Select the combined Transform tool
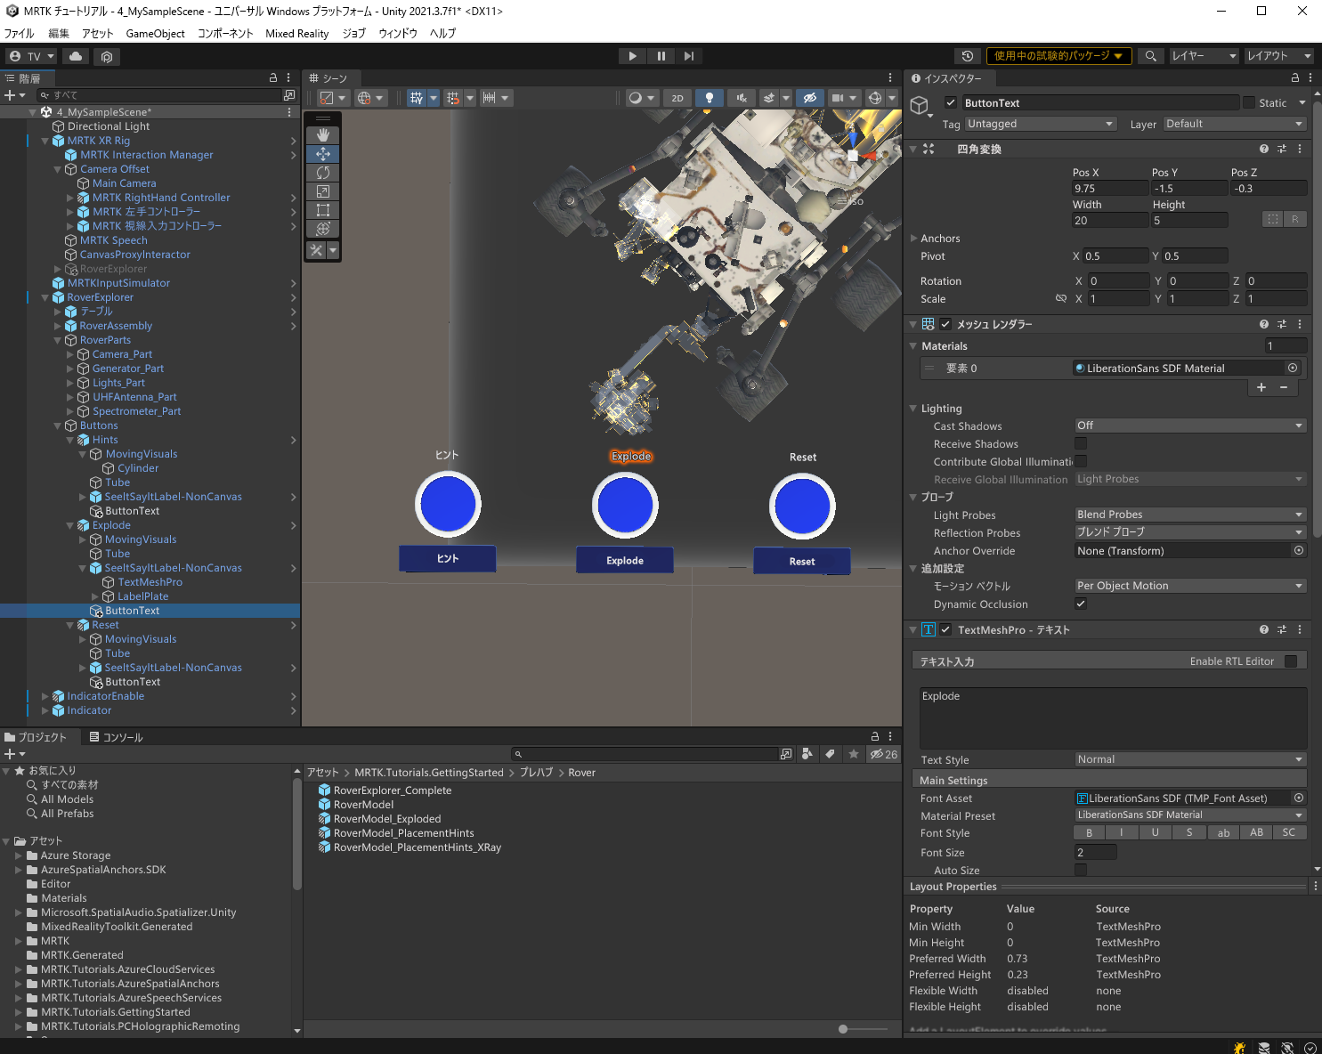Viewport: 1322px width, 1054px height. click(x=322, y=229)
